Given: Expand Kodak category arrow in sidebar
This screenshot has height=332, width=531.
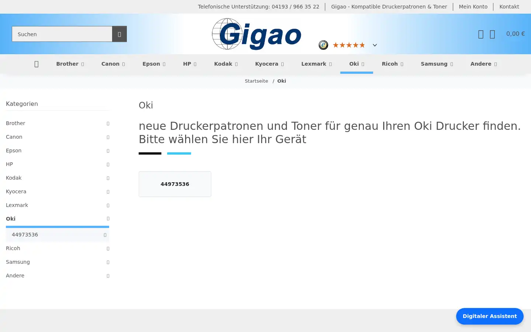Looking at the screenshot, I should coord(108,178).
